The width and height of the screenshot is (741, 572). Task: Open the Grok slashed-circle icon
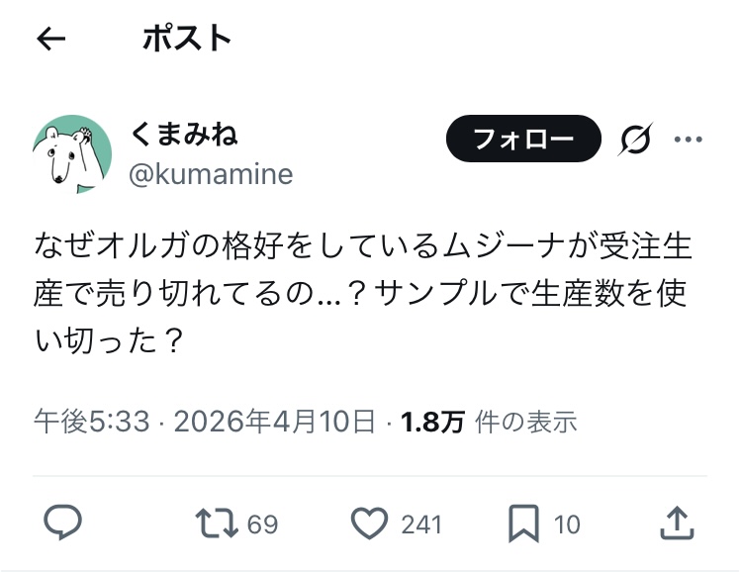coord(634,141)
